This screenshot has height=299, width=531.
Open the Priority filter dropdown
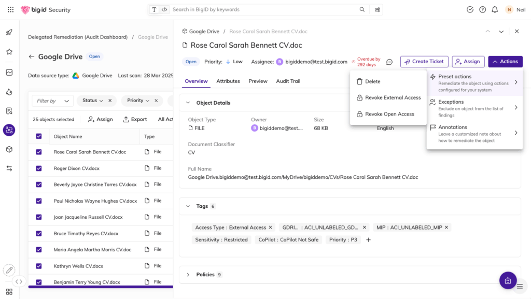click(x=138, y=101)
